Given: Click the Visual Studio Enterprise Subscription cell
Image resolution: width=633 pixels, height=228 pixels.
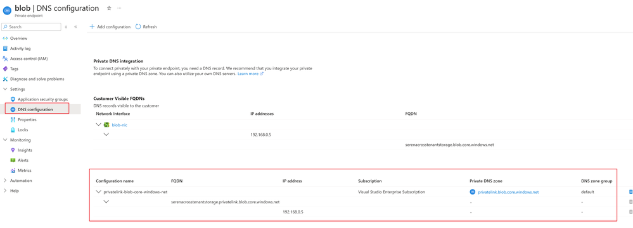Looking at the screenshot, I should tap(392, 192).
